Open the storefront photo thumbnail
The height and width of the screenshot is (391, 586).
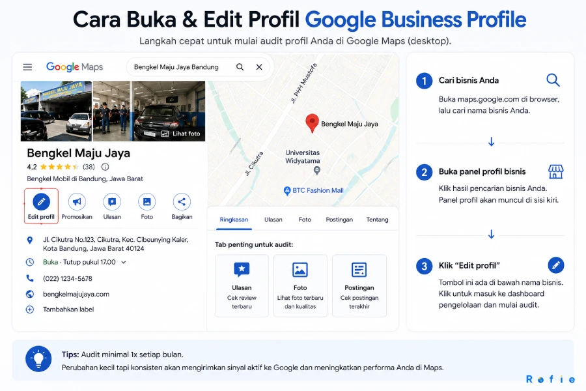pyautogui.click(x=56, y=111)
